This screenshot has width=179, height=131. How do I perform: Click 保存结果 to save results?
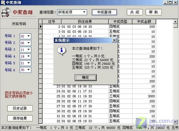[x=20, y=118]
